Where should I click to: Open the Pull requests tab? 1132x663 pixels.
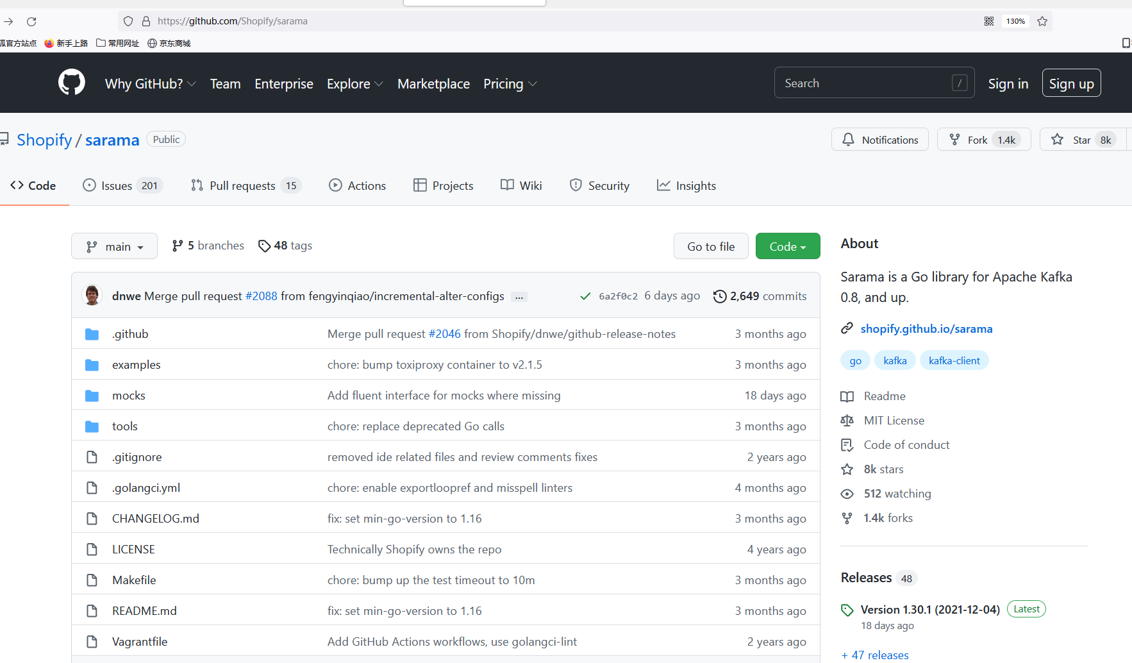coord(246,185)
